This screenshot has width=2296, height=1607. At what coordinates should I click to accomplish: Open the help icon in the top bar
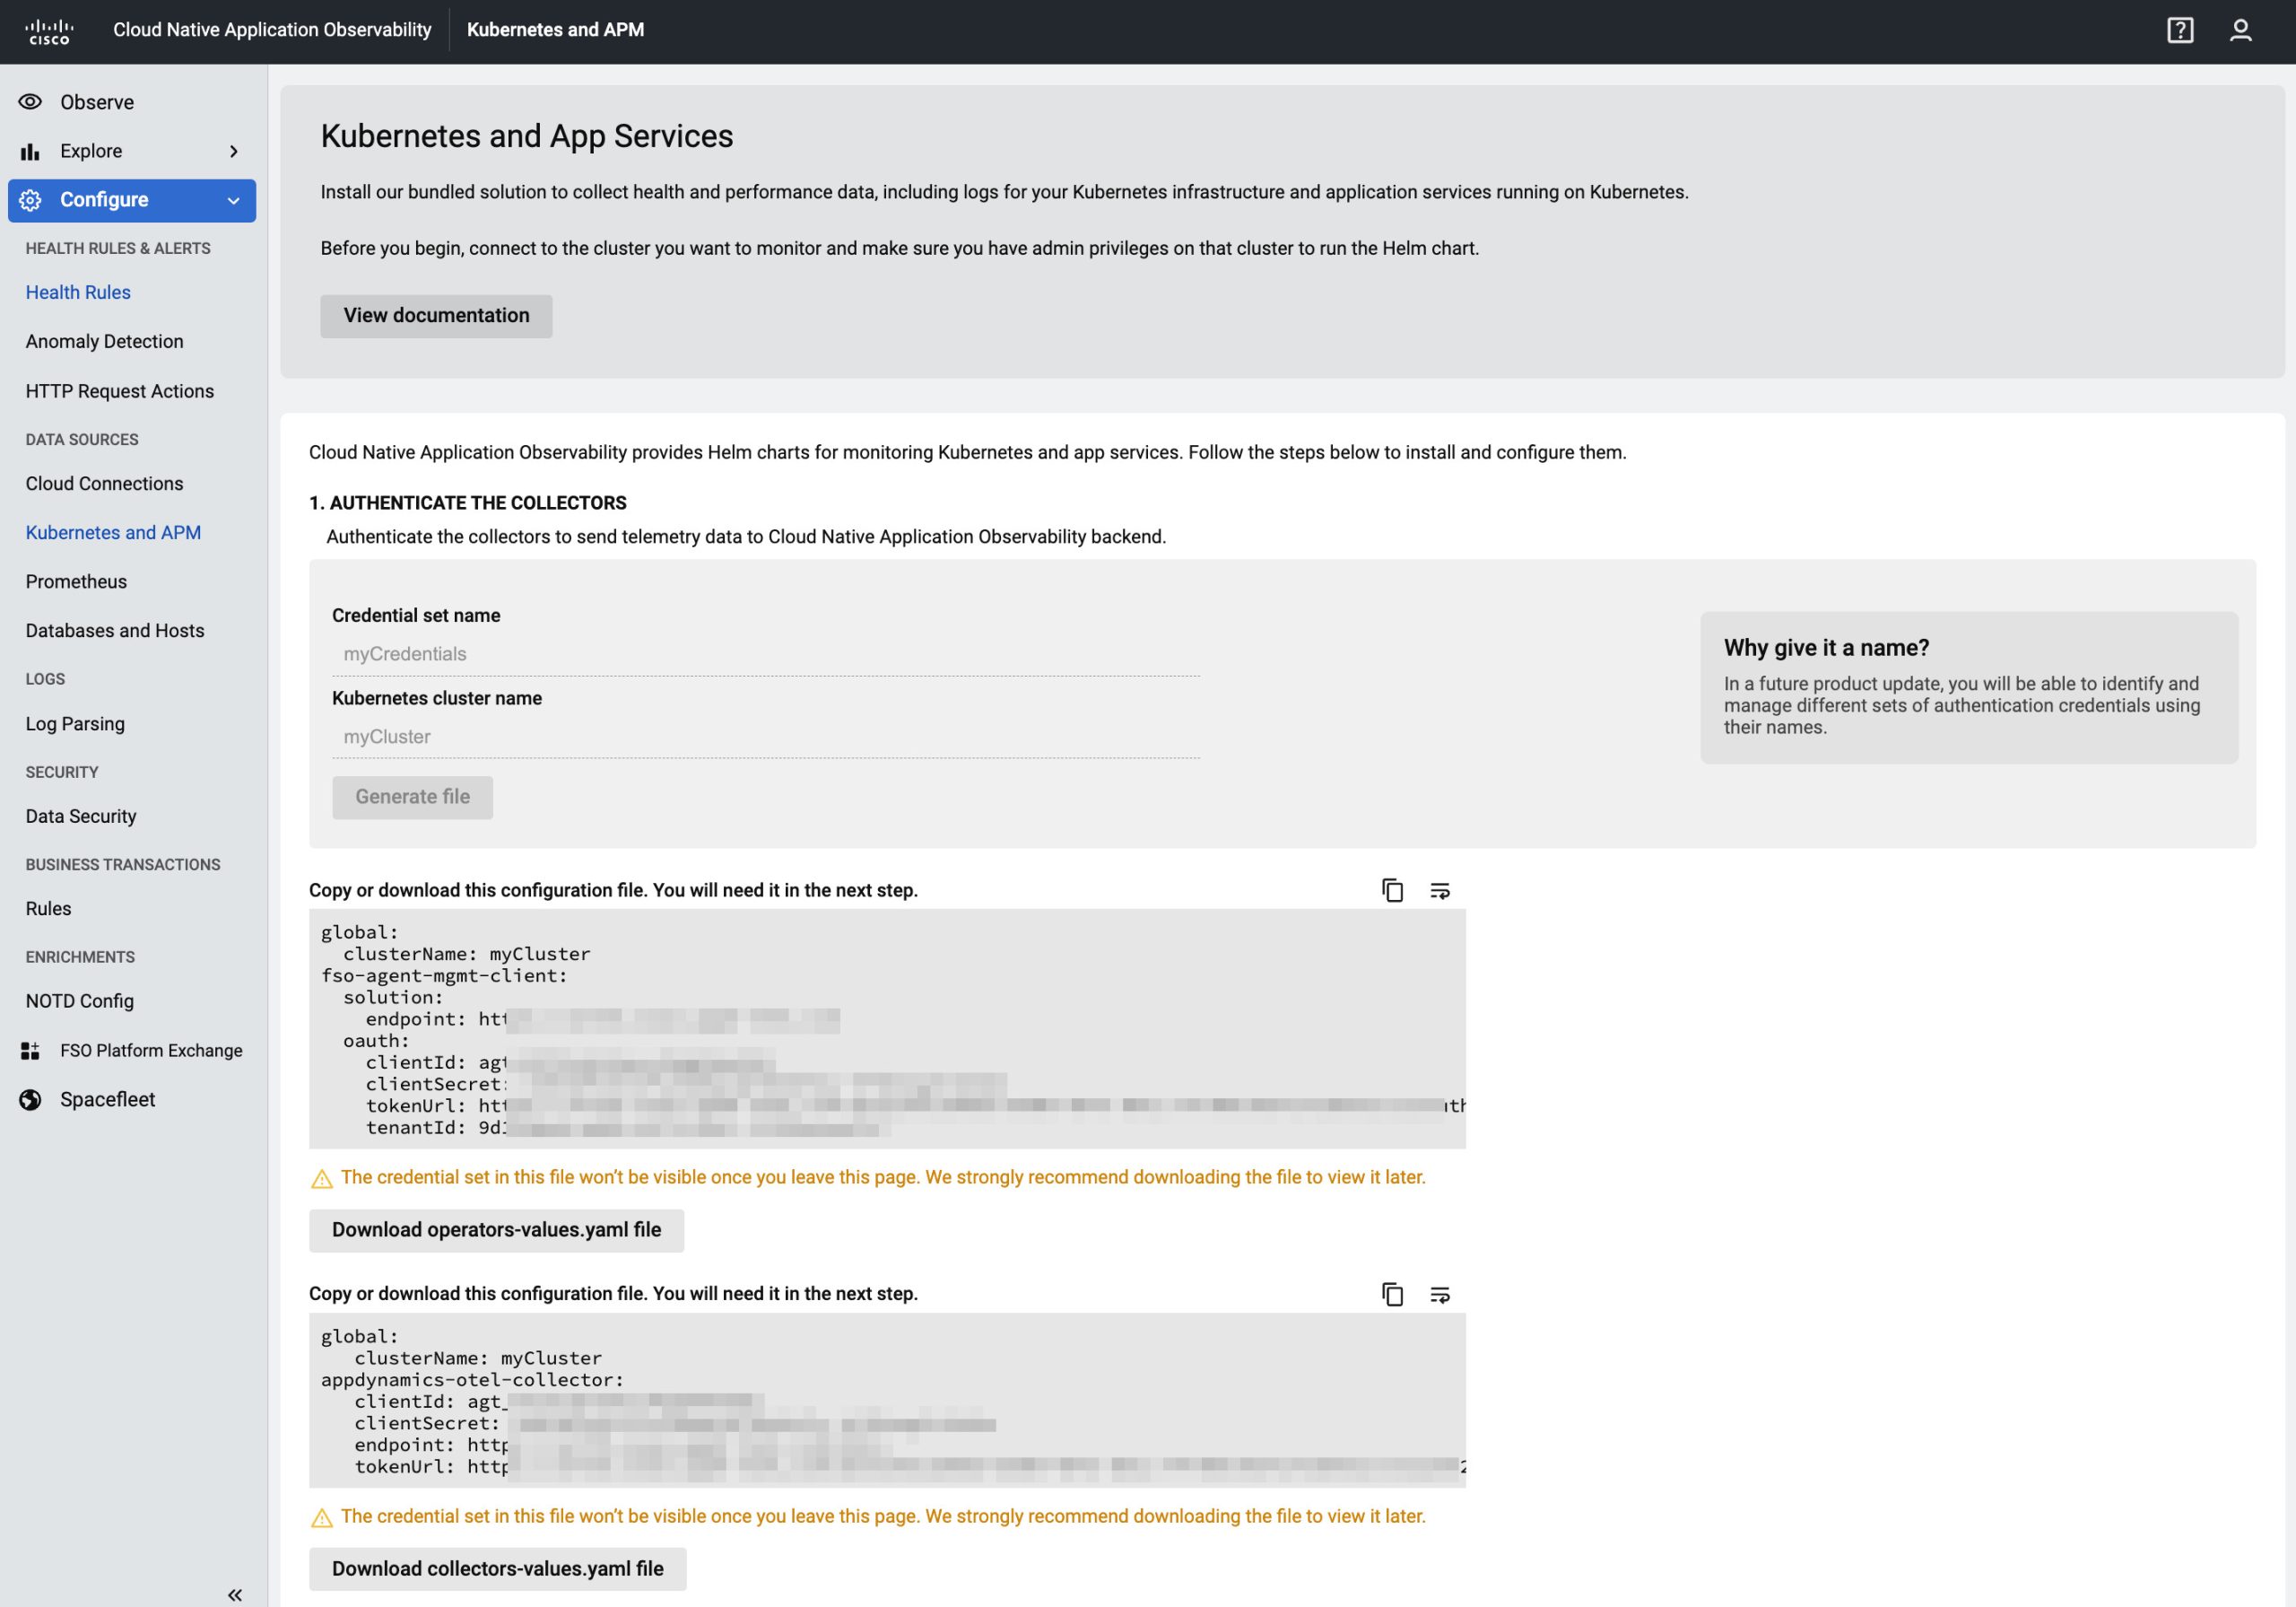coord(2179,31)
